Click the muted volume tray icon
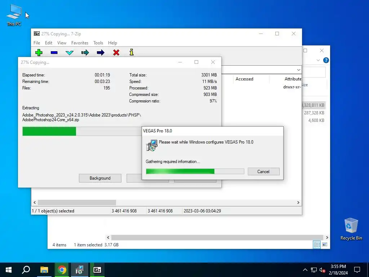Viewport: 369px width, 277px height. [x=323, y=270]
